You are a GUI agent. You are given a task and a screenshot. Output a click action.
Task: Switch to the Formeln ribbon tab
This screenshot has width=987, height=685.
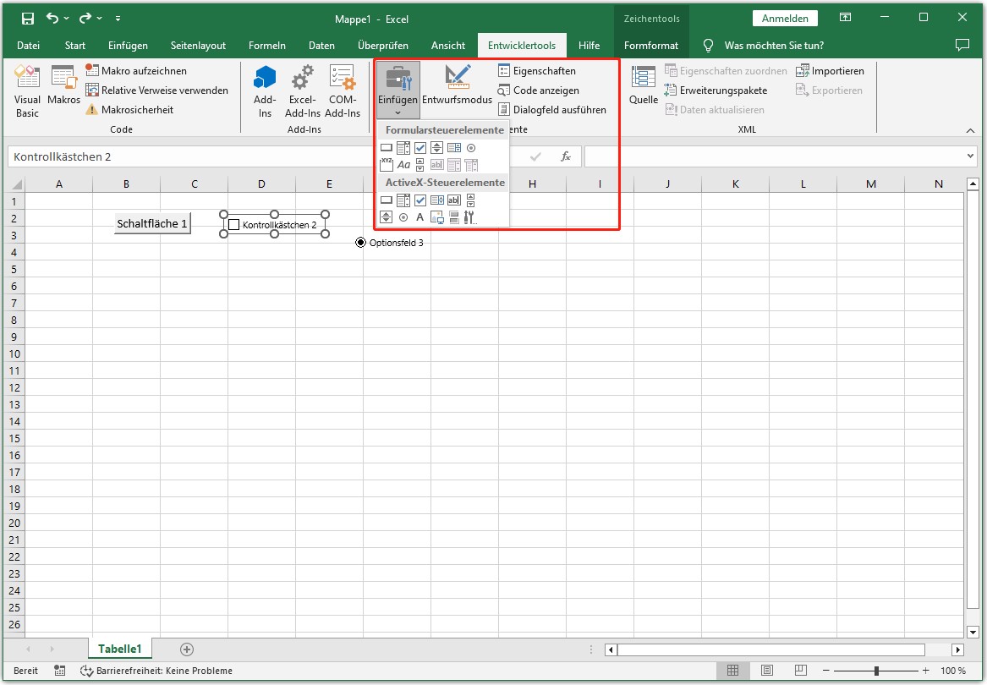[x=267, y=46]
